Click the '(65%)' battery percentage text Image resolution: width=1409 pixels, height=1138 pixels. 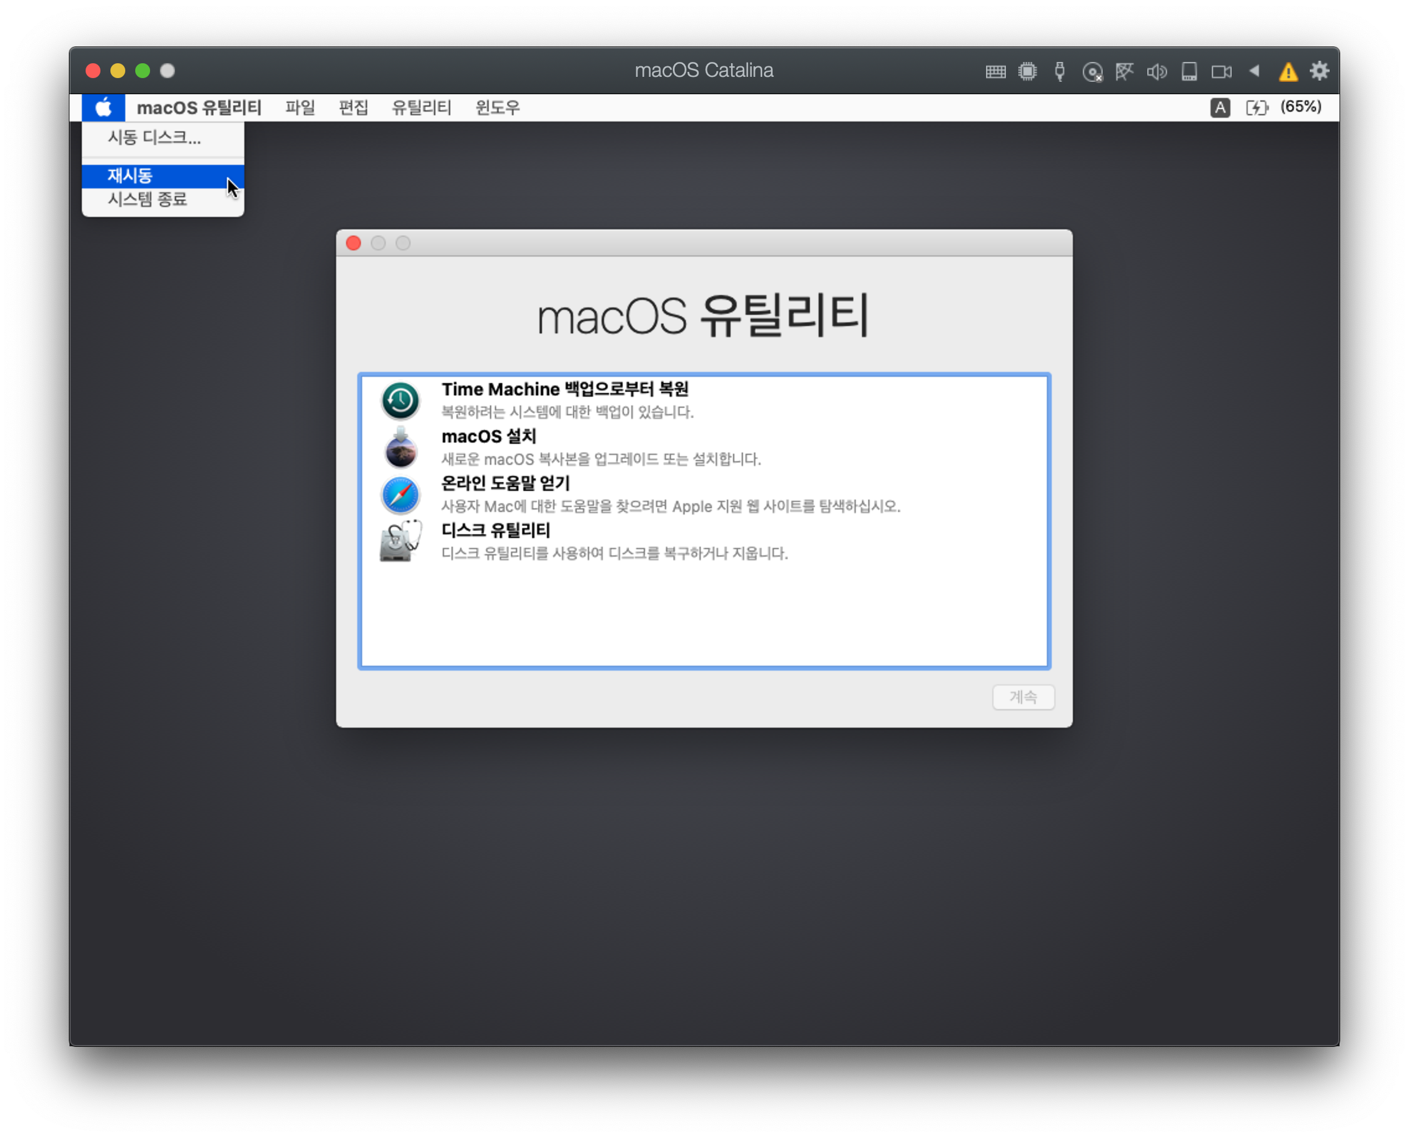[1300, 107]
